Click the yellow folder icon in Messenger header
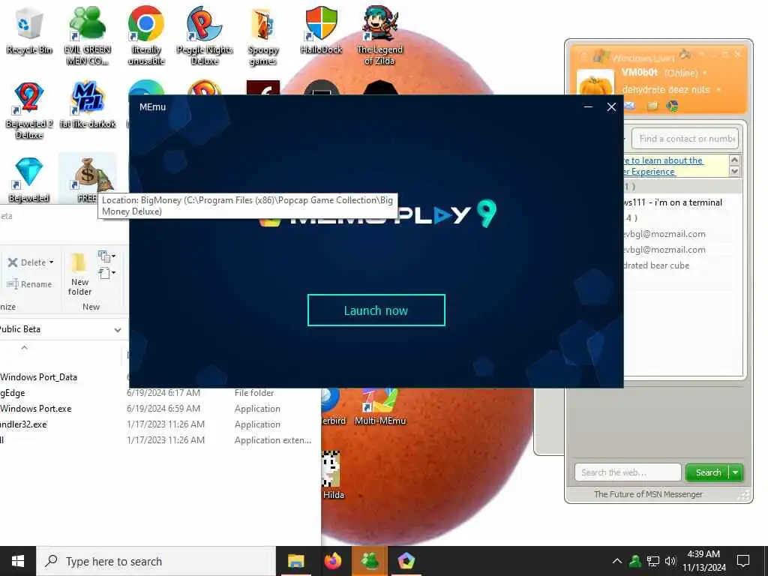 [x=653, y=106]
